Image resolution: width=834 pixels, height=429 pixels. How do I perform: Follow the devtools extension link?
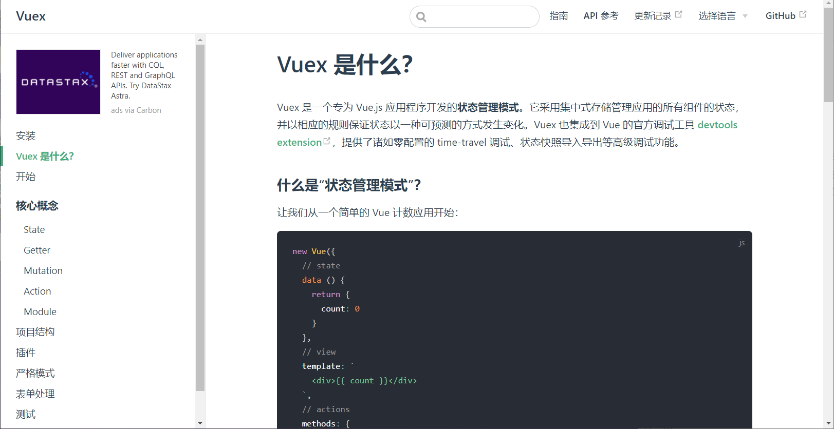pos(717,125)
